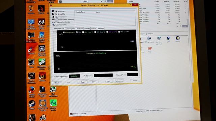This screenshot has height=121, width=216.
Task: Open the 3D Vision Photo Viewer shortcut
Action: coord(31,37)
